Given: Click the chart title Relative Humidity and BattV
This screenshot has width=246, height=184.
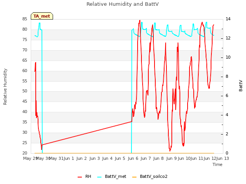Looking at the screenshot, I should (x=123, y=4).
